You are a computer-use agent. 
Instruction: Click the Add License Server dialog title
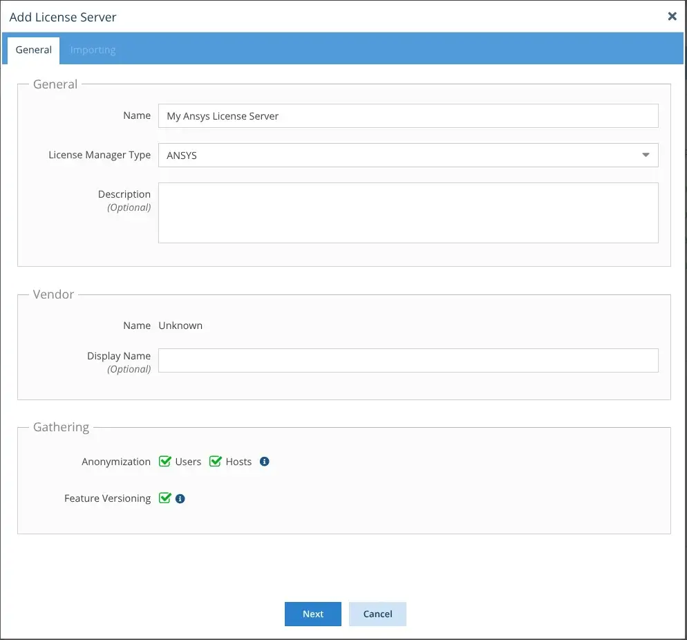click(x=63, y=17)
